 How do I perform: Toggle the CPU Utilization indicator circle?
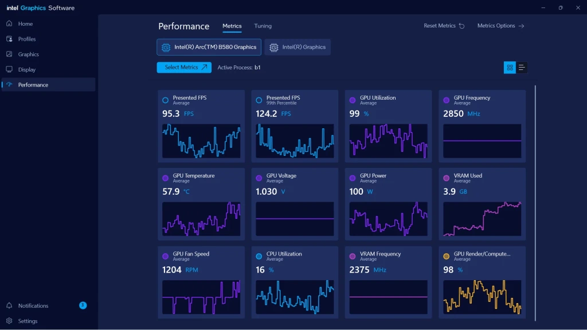(259, 256)
